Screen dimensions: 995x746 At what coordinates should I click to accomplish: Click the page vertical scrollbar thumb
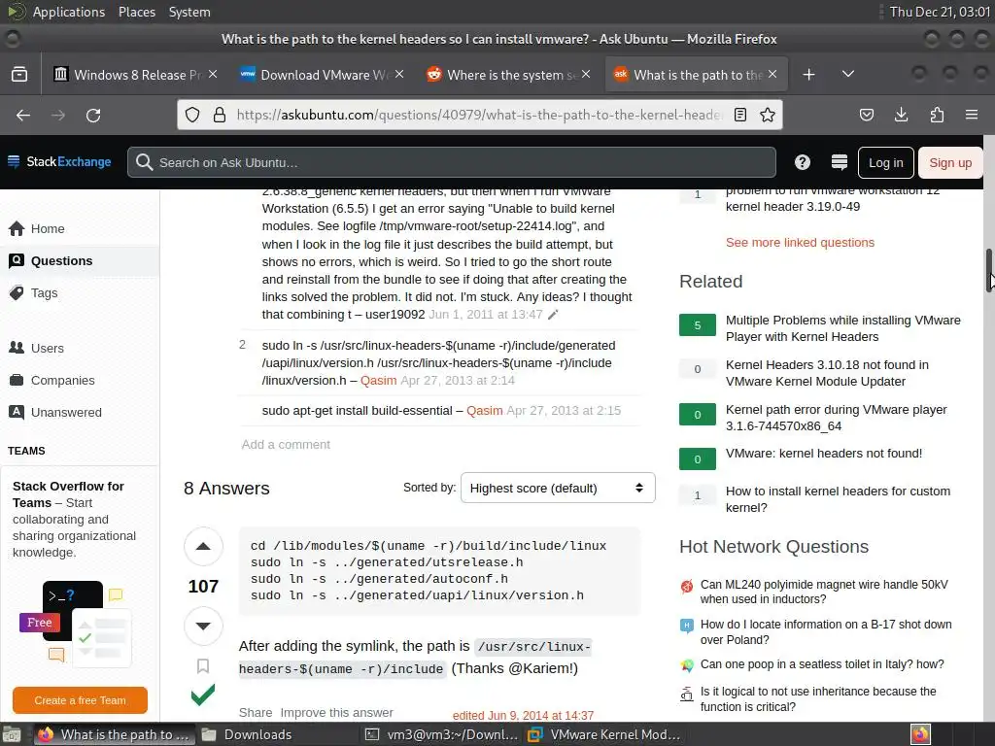[988, 270]
